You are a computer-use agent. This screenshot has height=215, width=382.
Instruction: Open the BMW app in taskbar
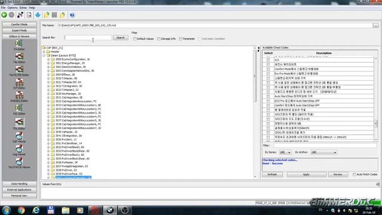click(110, 210)
